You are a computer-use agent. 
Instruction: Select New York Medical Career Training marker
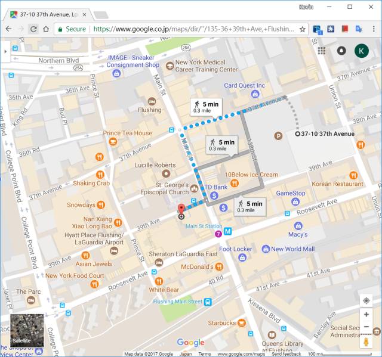click(x=170, y=66)
